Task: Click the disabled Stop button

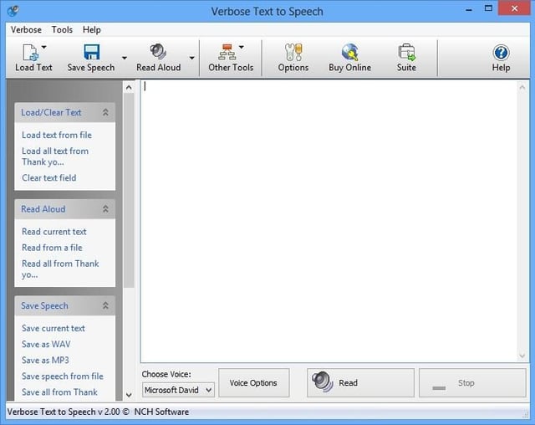Action: pyautogui.click(x=472, y=382)
